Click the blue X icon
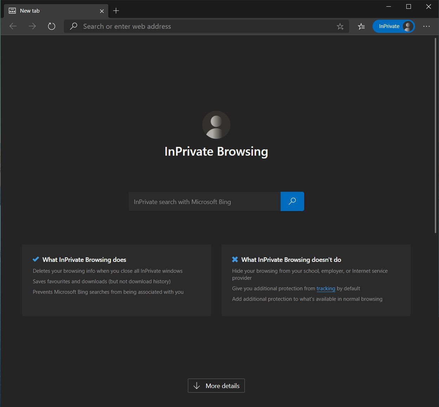This screenshot has width=439, height=407. [x=235, y=259]
